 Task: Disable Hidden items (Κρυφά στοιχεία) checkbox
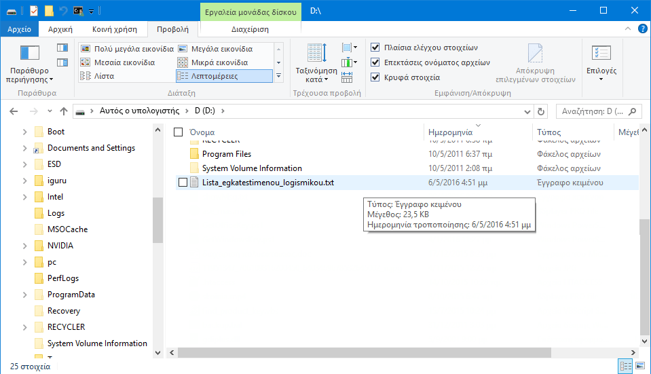tap(375, 77)
